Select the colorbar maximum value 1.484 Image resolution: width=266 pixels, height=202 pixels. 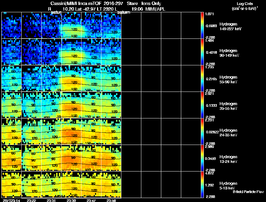click(x=209, y=40)
